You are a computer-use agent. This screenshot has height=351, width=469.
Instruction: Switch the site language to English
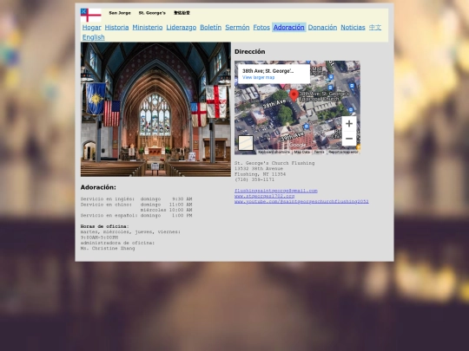94,37
